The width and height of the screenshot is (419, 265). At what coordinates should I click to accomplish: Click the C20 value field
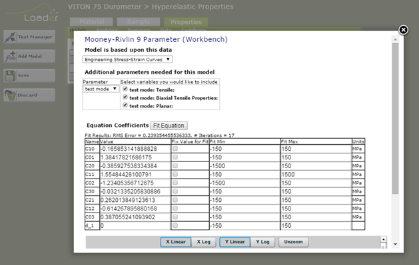(x=135, y=166)
